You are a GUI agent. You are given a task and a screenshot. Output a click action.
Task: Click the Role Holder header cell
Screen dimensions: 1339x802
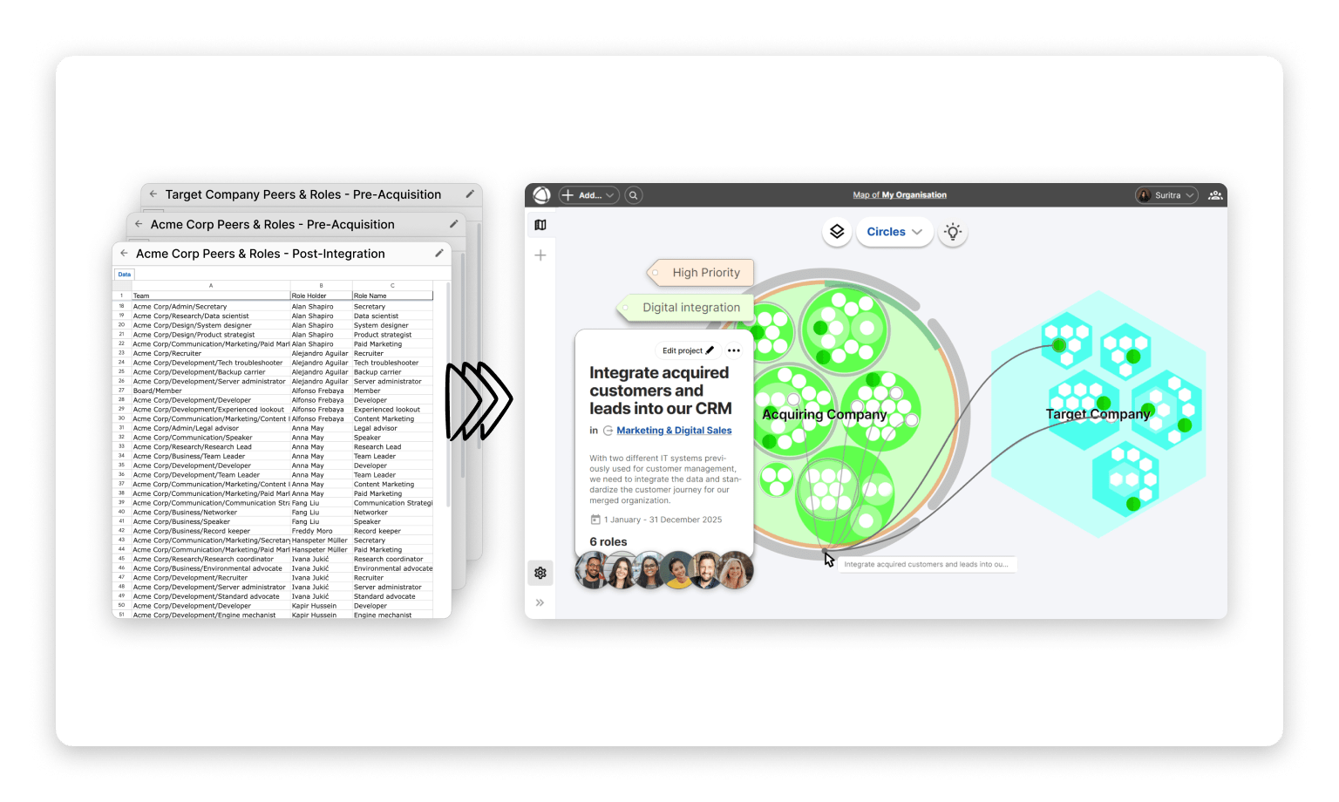(322, 296)
